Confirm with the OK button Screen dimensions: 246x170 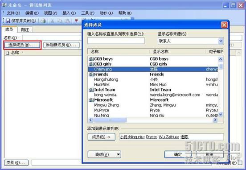tap(178, 154)
